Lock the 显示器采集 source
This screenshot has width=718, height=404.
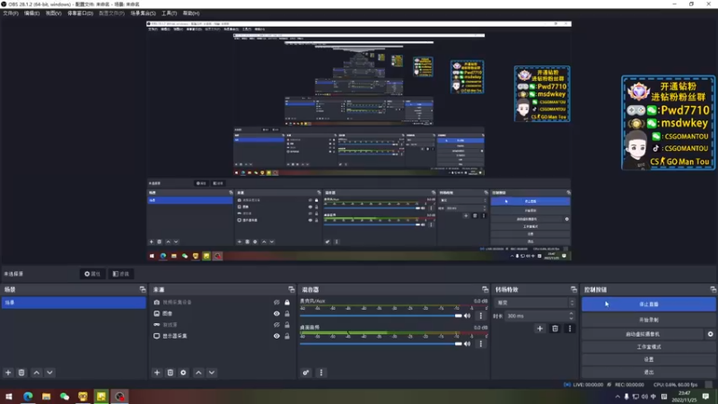coord(287,336)
